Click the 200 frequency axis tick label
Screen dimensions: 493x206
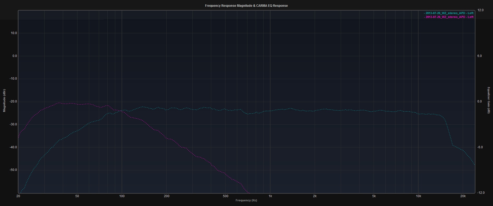(x=167, y=196)
